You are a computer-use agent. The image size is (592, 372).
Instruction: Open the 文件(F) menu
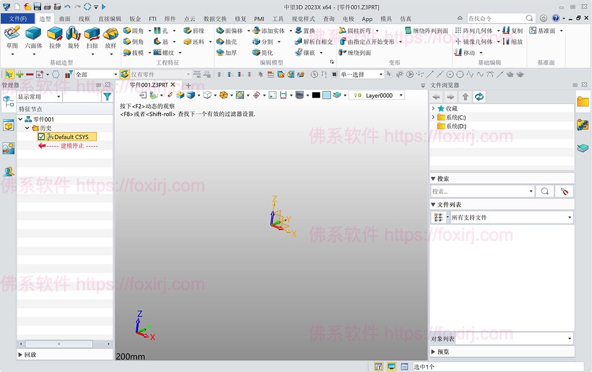(x=18, y=19)
